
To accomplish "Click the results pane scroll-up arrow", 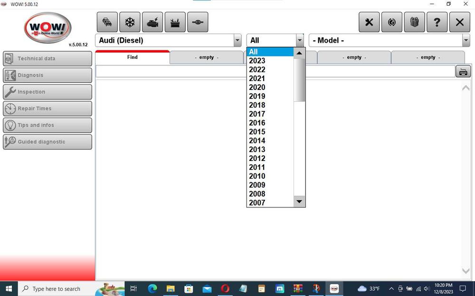I will point(466,88).
